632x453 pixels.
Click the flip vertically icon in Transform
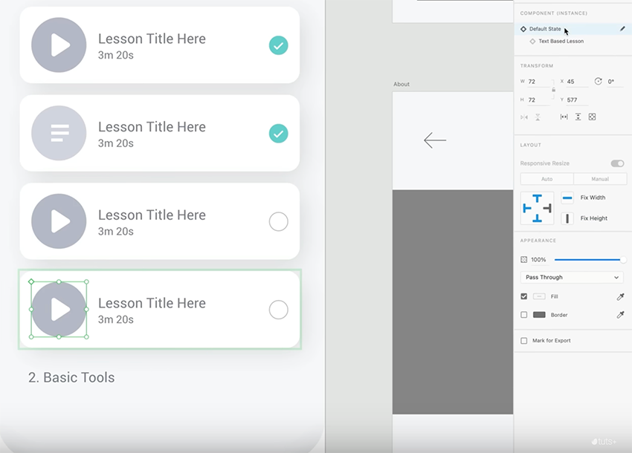point(538,117)
